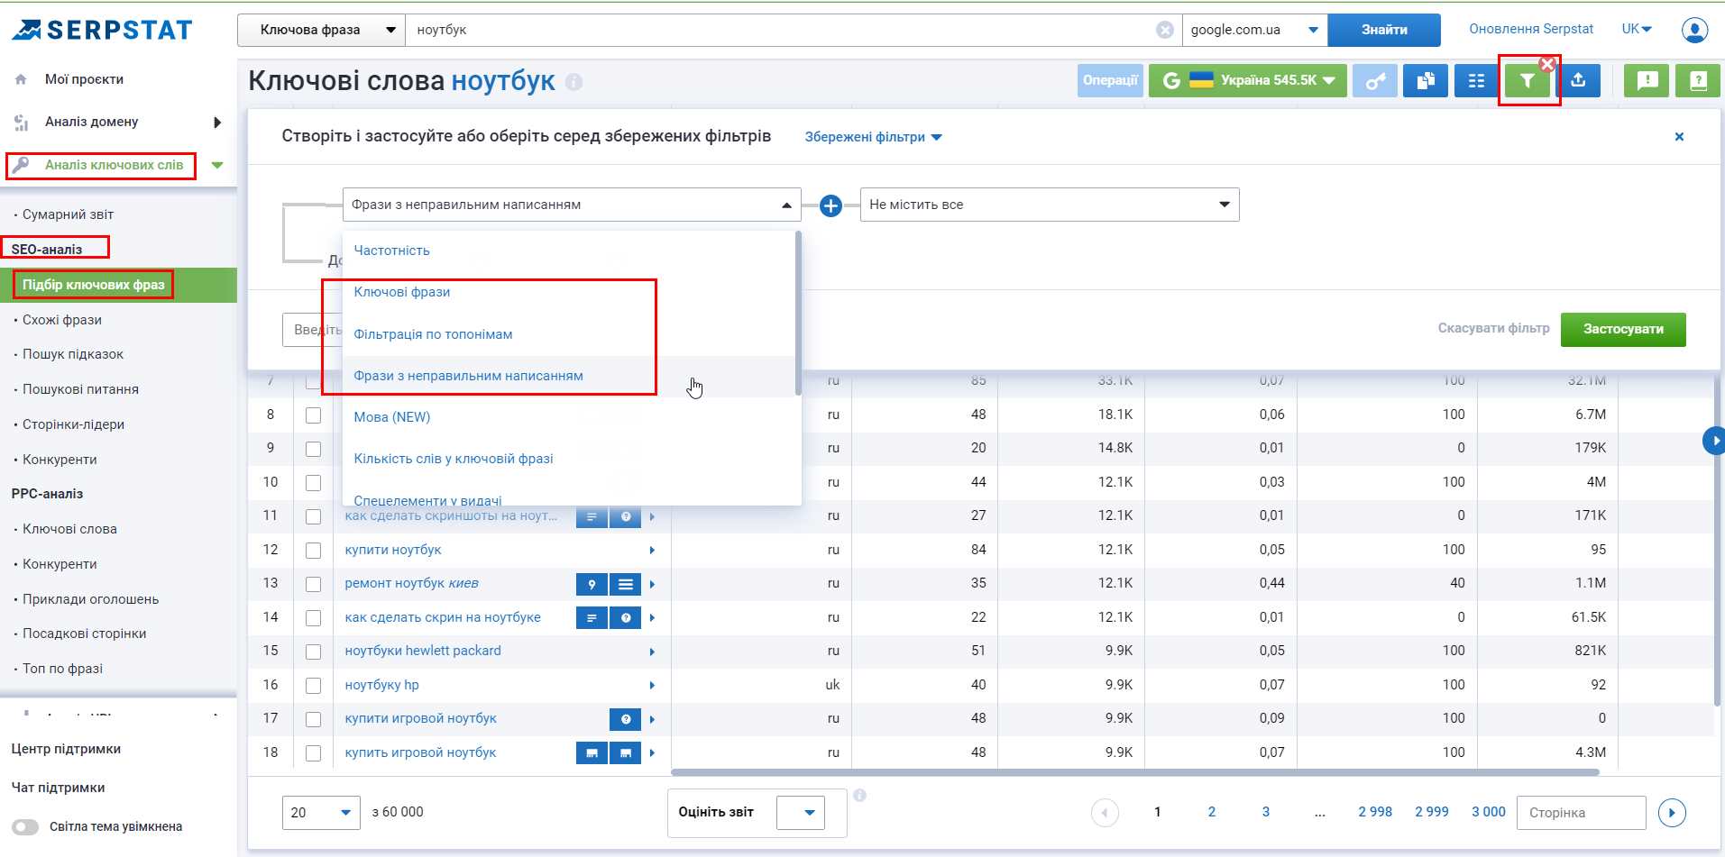Select Фільтрація по топонімам filter option
The height and width of the screenshot is (857, 1725).
[x=433, y=334]
